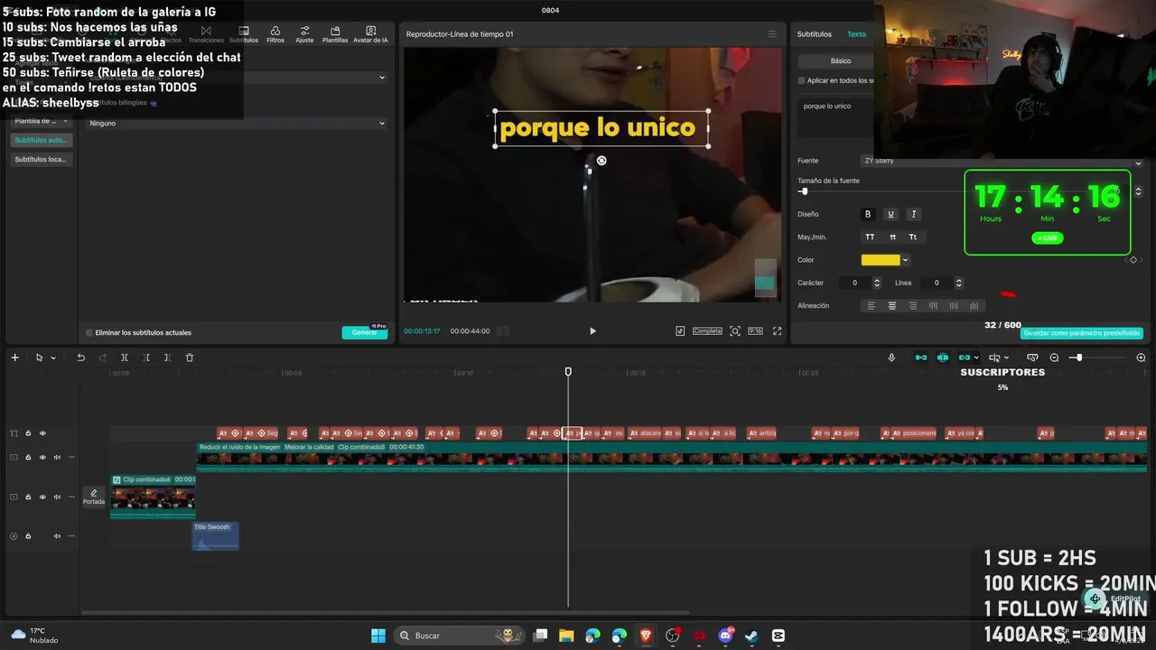Image resolution: width=1156 pixels, height=650 pixels.
Task: Click the split clip tool
Action: pyautogui.click(x=125, y=357)
